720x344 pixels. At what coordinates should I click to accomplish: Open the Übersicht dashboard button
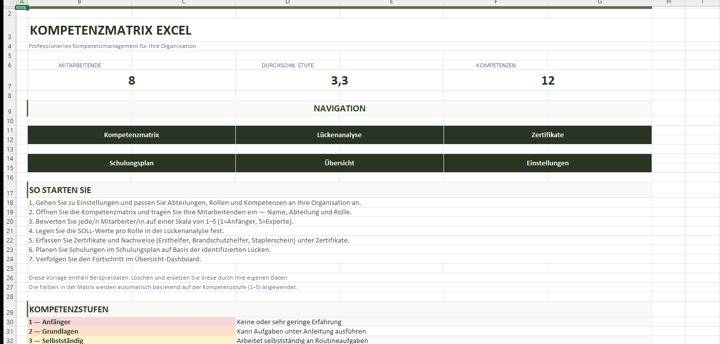click(x=339, y=163)
